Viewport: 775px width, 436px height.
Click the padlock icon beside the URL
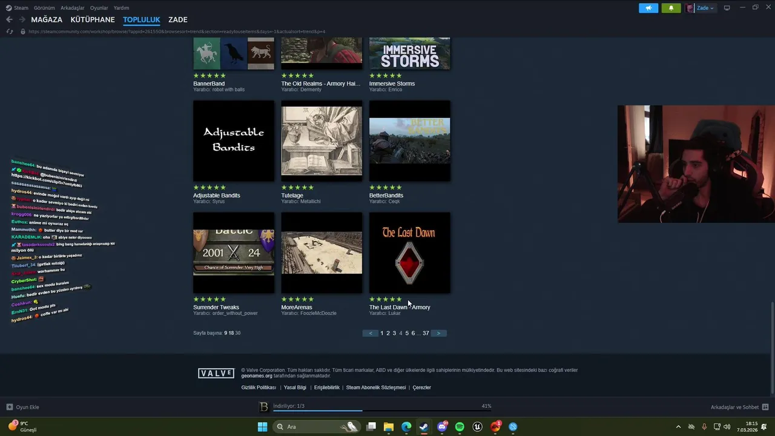click(22, 31)
